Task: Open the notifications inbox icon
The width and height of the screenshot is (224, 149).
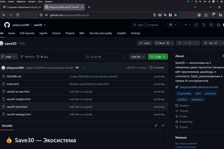Action: [219, 25]
